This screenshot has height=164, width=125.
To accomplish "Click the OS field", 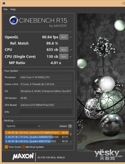I will pyautogui.click(x=46, y=91).
